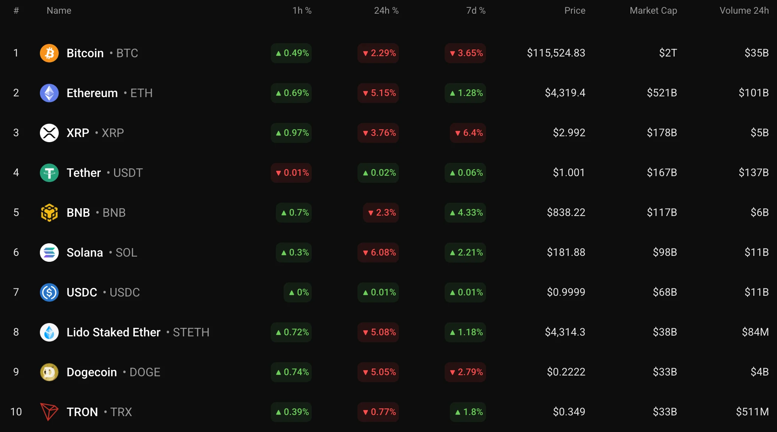
Task: Click the Bitcoin orange logo icon
Action: point(49,53)
